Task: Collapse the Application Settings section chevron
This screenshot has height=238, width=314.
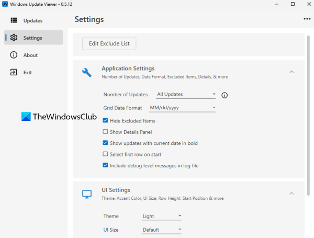Action: [x=291, y=72]
